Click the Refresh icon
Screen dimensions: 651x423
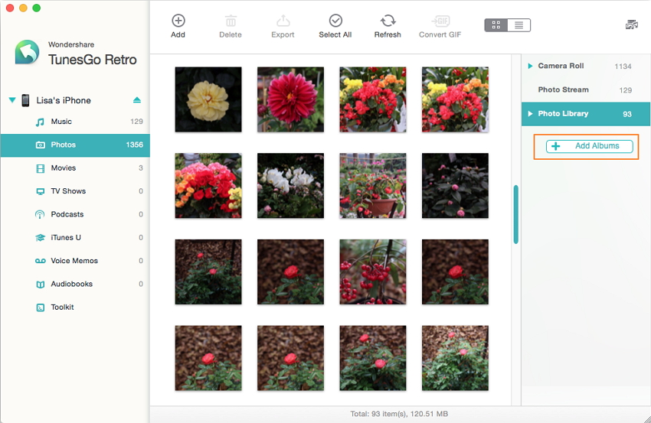coord(388,21)
